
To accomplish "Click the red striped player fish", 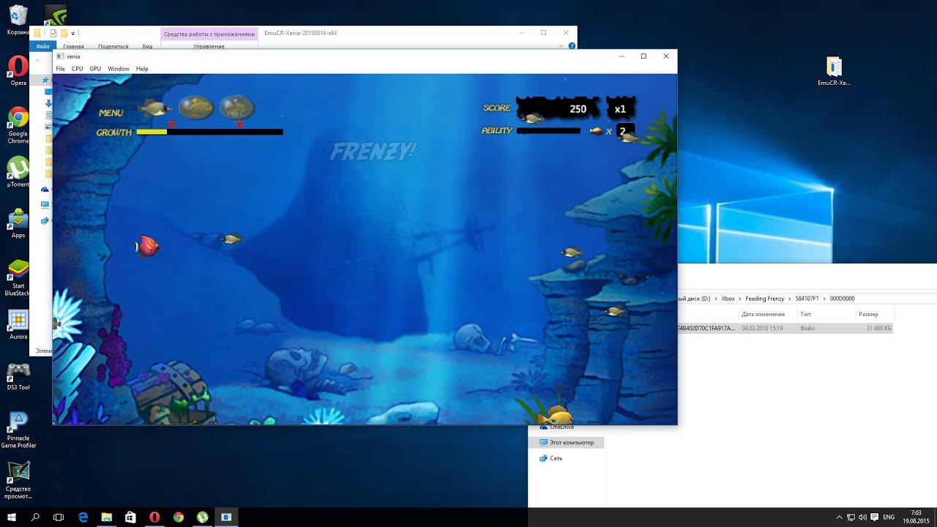I will click(x=148, y=246).
